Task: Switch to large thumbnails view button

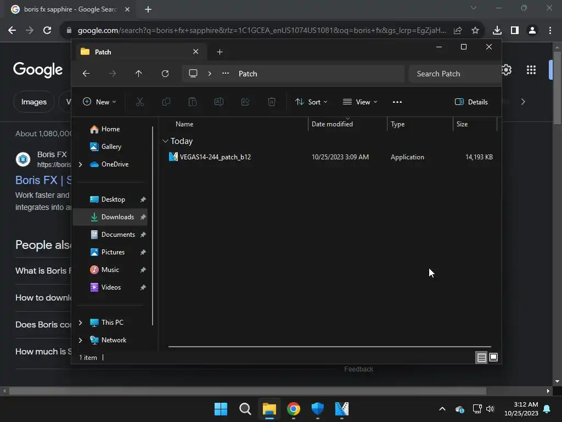Action: (x=493, y=357)
